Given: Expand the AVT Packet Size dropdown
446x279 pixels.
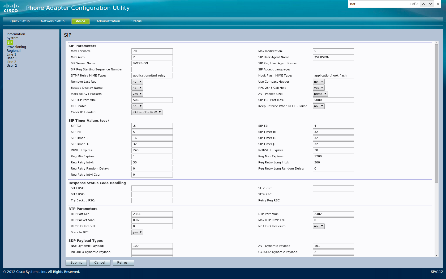Looking at the screenshot, I should click(320, 94).
